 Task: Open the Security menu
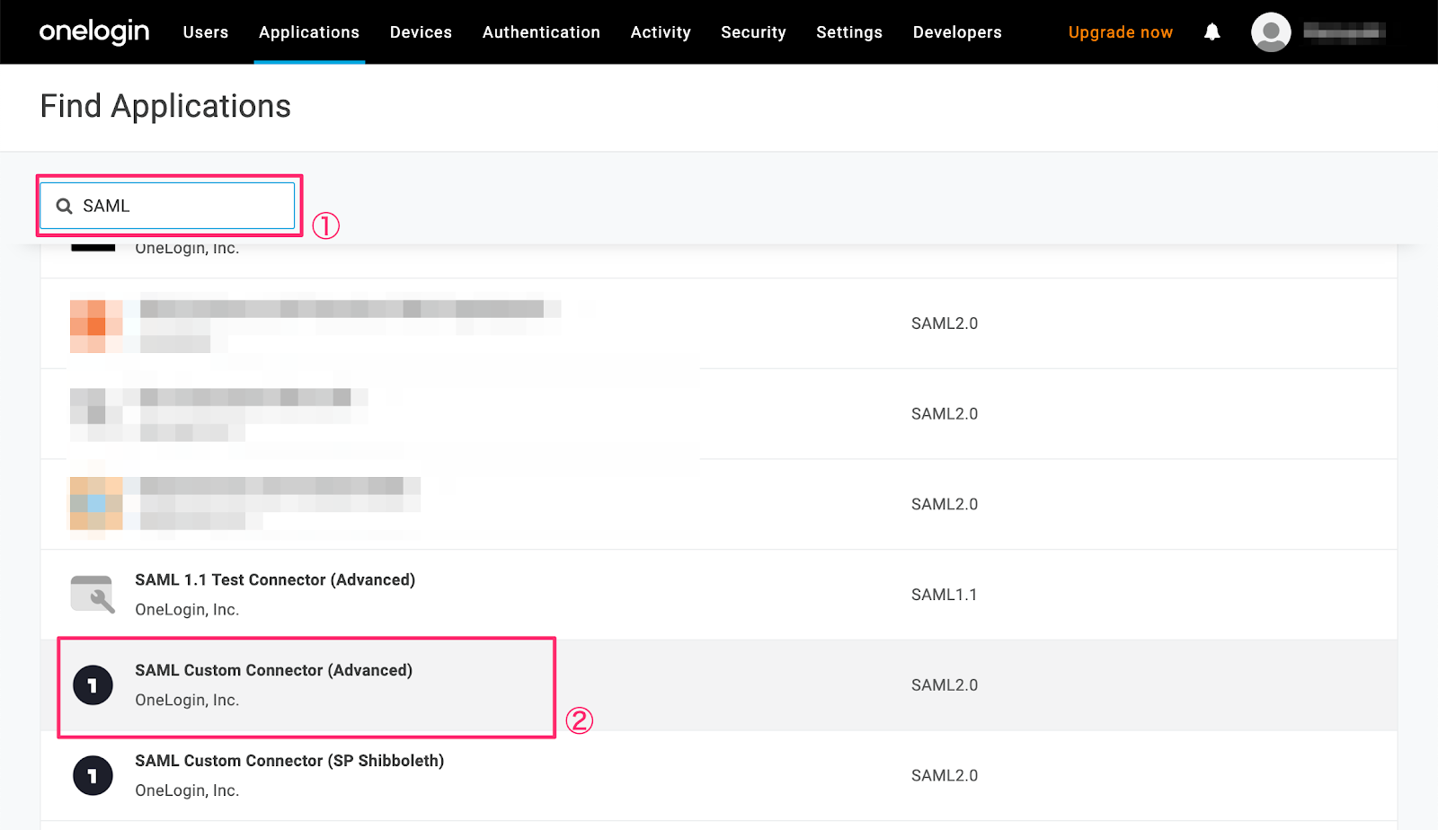(753, 32)
